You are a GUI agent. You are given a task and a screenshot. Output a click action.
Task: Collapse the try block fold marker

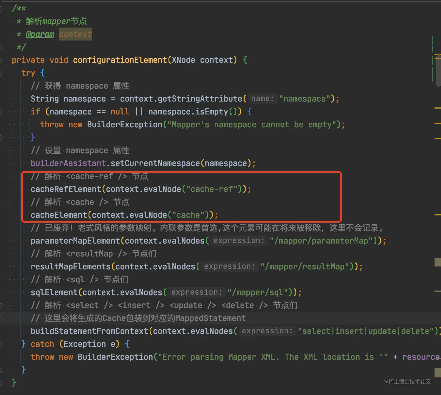[x=1, y=73]
